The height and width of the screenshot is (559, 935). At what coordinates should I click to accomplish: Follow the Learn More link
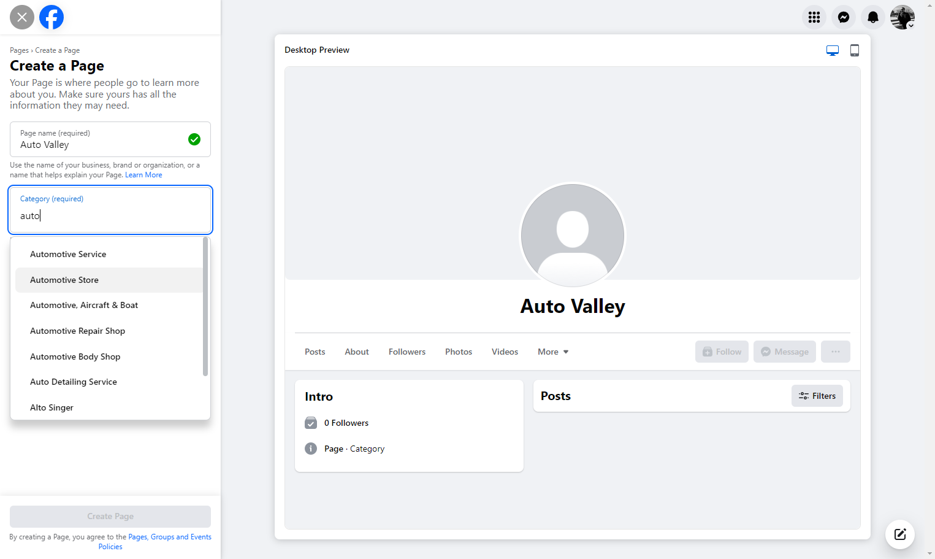pos(143,175)
